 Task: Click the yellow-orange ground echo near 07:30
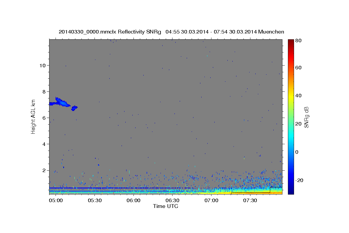(250, 193)
